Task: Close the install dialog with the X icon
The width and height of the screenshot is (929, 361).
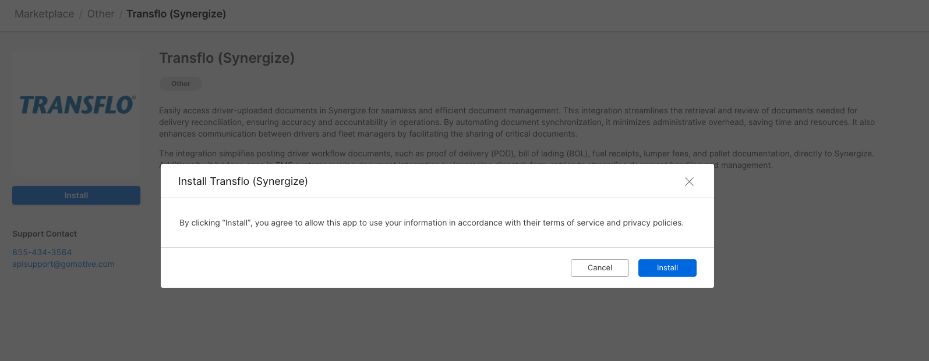Action: point(689,181)
